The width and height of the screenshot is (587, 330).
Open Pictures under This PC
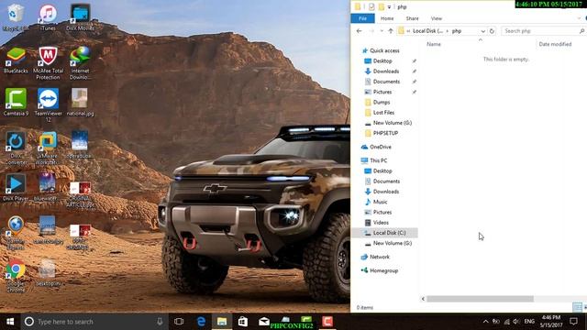pyautogui.click(x=382, y=212)
